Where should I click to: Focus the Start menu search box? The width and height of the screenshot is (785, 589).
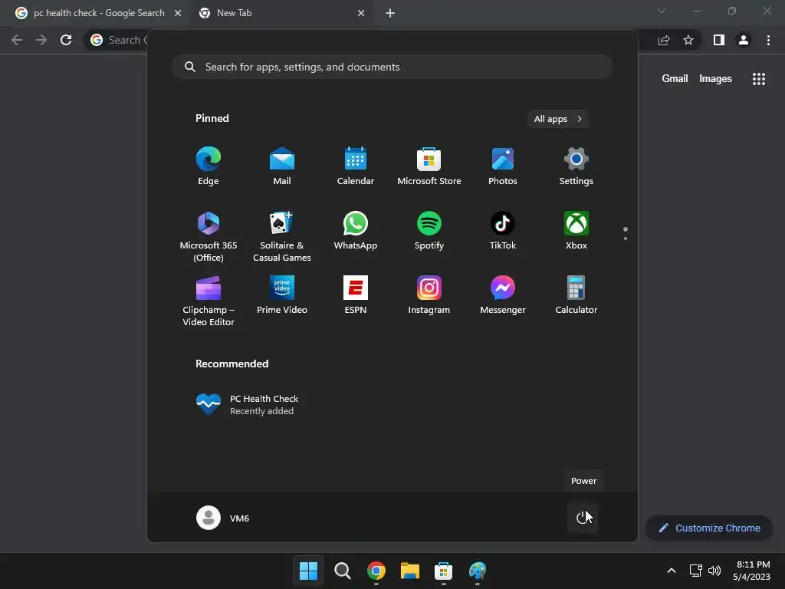[x=392, y=67]
